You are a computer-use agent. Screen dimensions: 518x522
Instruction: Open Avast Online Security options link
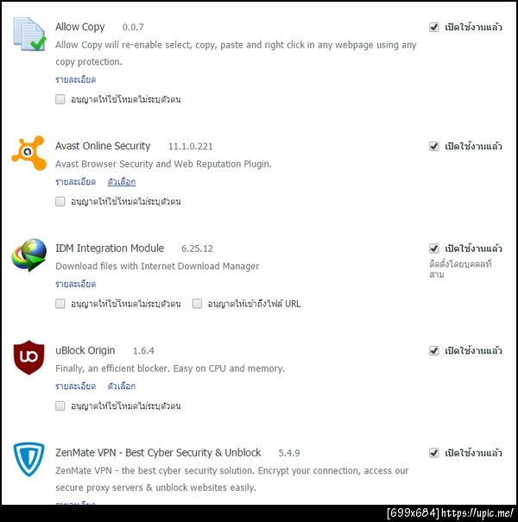point(122,182)
